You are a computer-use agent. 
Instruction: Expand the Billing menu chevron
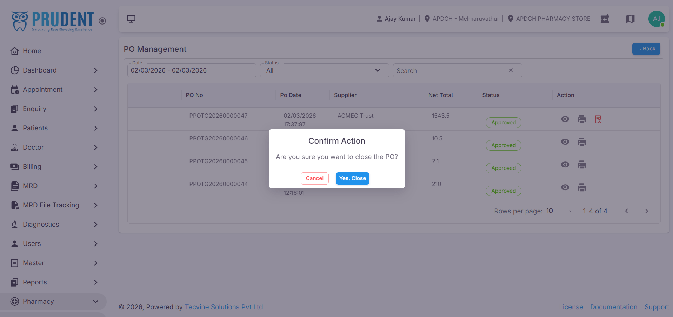coord(96,167)
